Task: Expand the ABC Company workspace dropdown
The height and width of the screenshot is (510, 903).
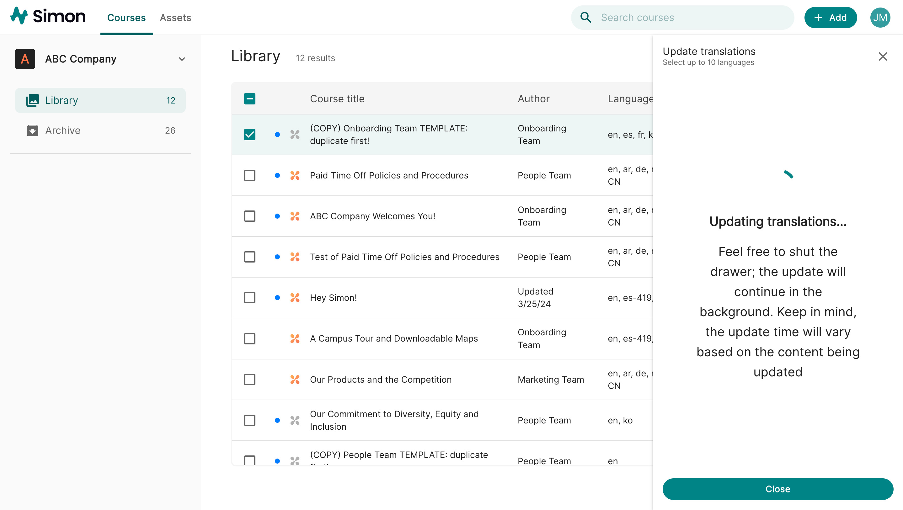Action: [182, 59]
